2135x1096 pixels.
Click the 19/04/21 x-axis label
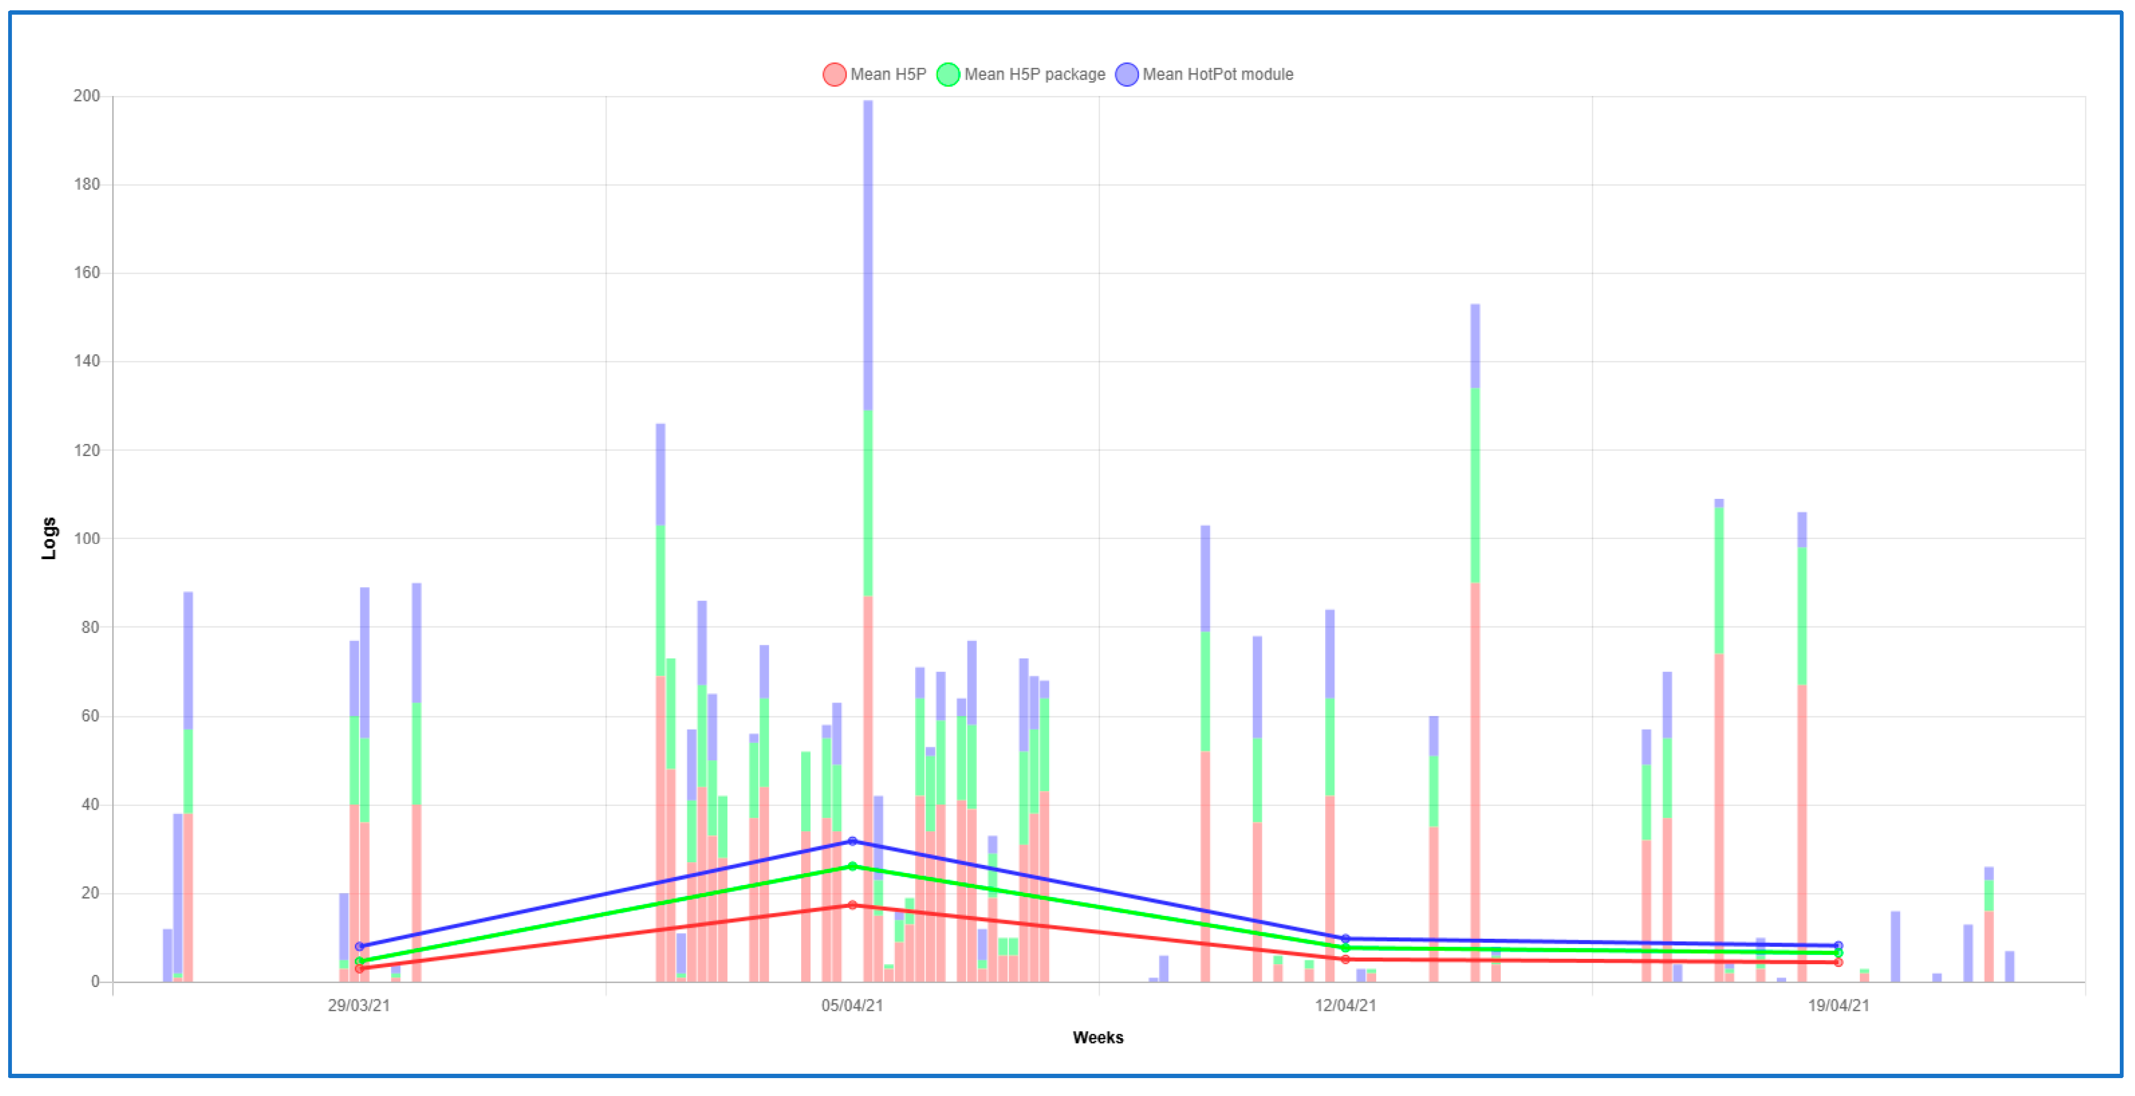[1838, 1005]
